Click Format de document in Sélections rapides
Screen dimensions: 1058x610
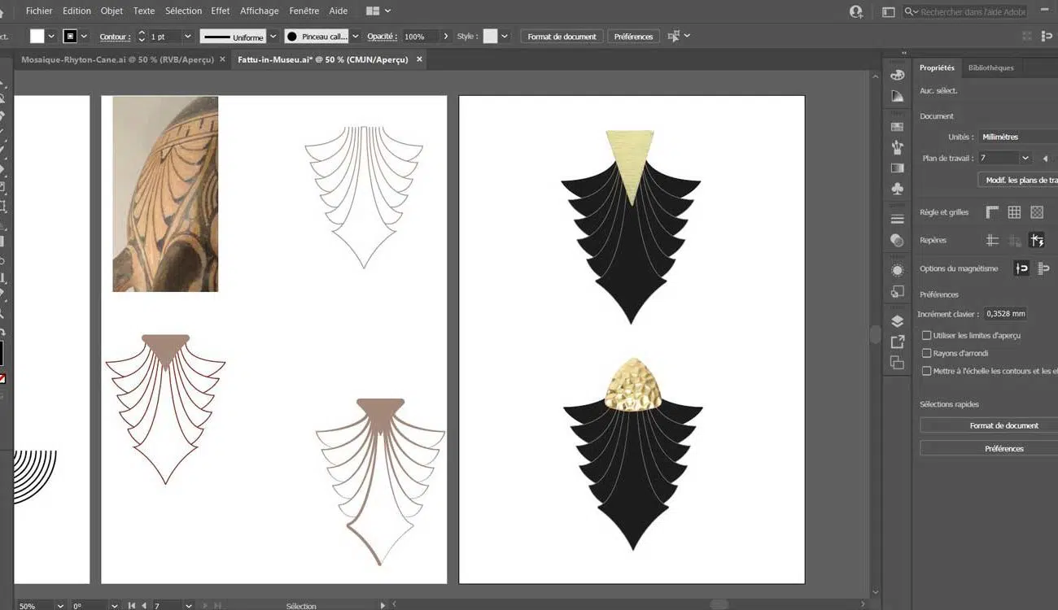[x=1003, y=425]
